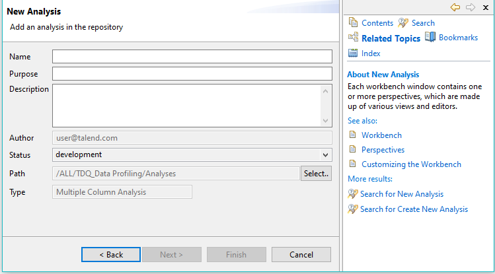495x274 pixels.
Task: Open the Workbench help topic
Action: pos(381,135)
